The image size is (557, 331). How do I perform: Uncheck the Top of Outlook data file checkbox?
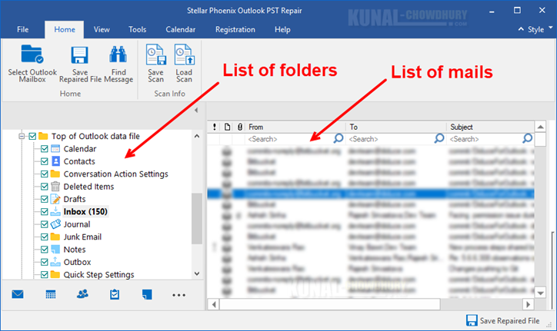pos(32,136)
